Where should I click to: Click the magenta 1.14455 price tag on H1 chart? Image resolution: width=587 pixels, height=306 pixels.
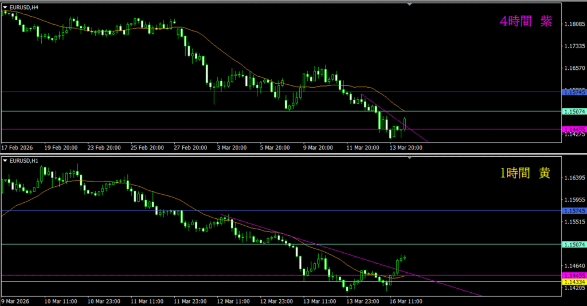tap(574, 276)
